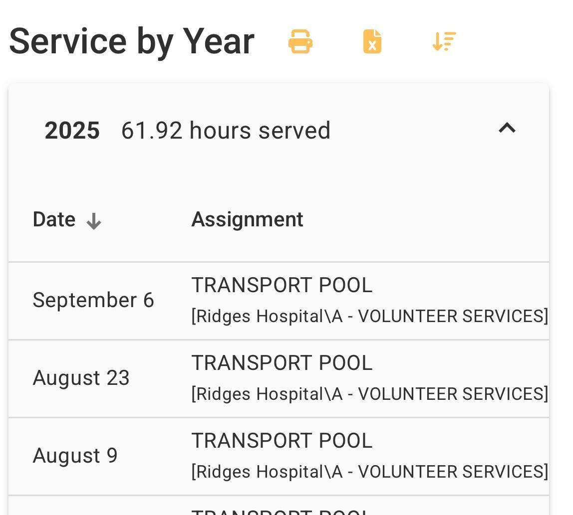Click Ridges Hospital location under September 6

pyautogui.click(x=370, y=316)
